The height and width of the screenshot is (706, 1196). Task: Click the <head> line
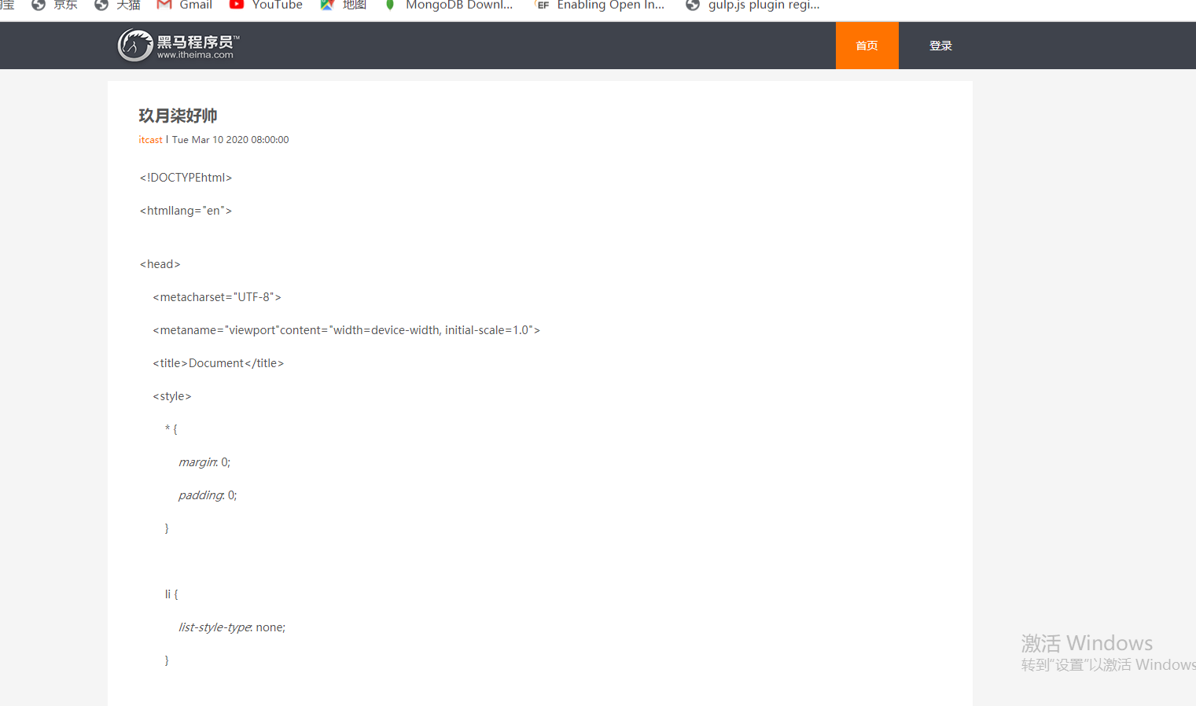160,264
